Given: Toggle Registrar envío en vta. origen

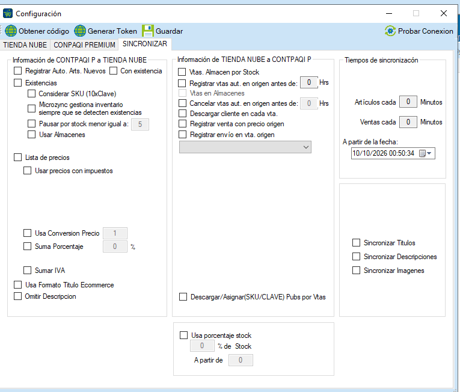Looking at the screenshot, I should 182,135.
